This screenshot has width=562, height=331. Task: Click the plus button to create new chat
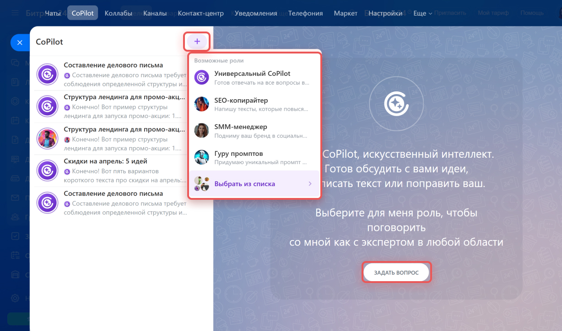point(197,42)
